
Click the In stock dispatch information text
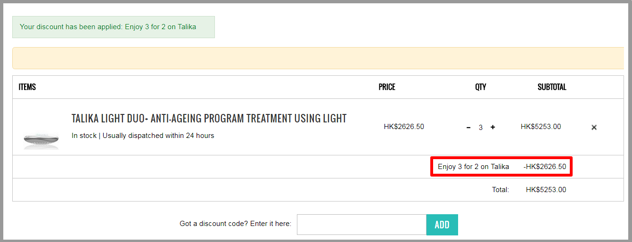tap(143, 136)
